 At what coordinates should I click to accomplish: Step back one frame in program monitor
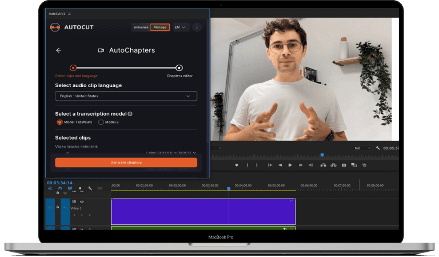pos(280,165)
